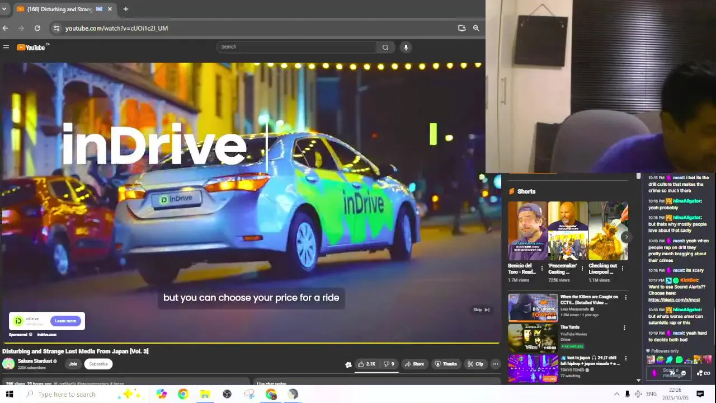Go to the YouTube home logo
716x403 pixels.
[31, 47]
